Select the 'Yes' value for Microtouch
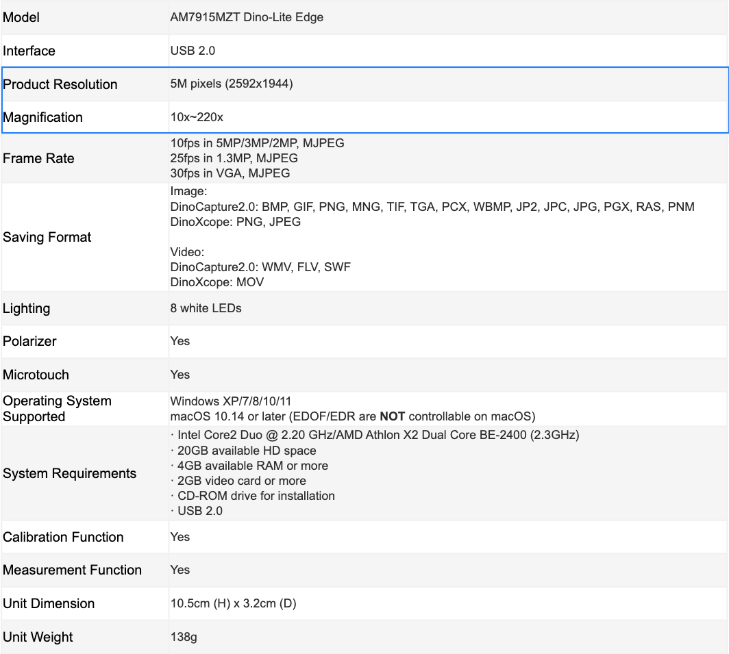Screen dimensions: 729x654 180,375
